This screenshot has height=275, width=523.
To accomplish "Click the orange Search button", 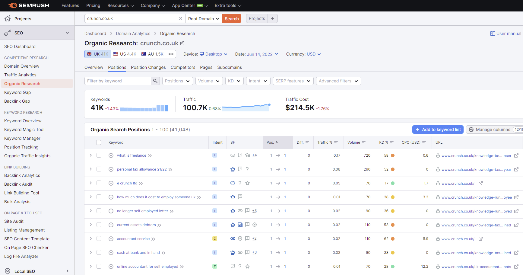I will point(232,18).
